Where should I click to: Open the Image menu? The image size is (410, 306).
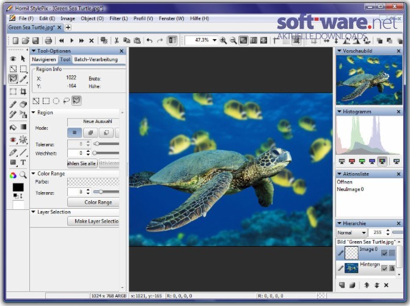click(68, 18)
